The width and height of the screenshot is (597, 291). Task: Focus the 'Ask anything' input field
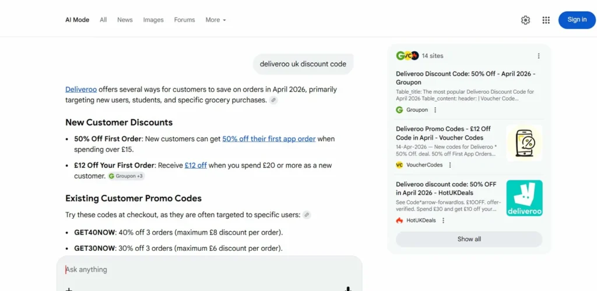coord(204,269)
